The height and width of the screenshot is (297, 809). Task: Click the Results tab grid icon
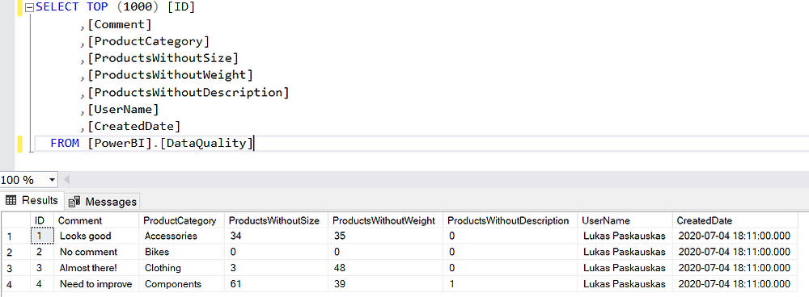11,200
